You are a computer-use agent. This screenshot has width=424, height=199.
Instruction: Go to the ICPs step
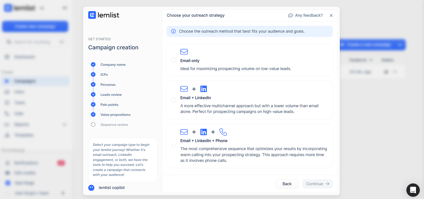coord(104,75)
